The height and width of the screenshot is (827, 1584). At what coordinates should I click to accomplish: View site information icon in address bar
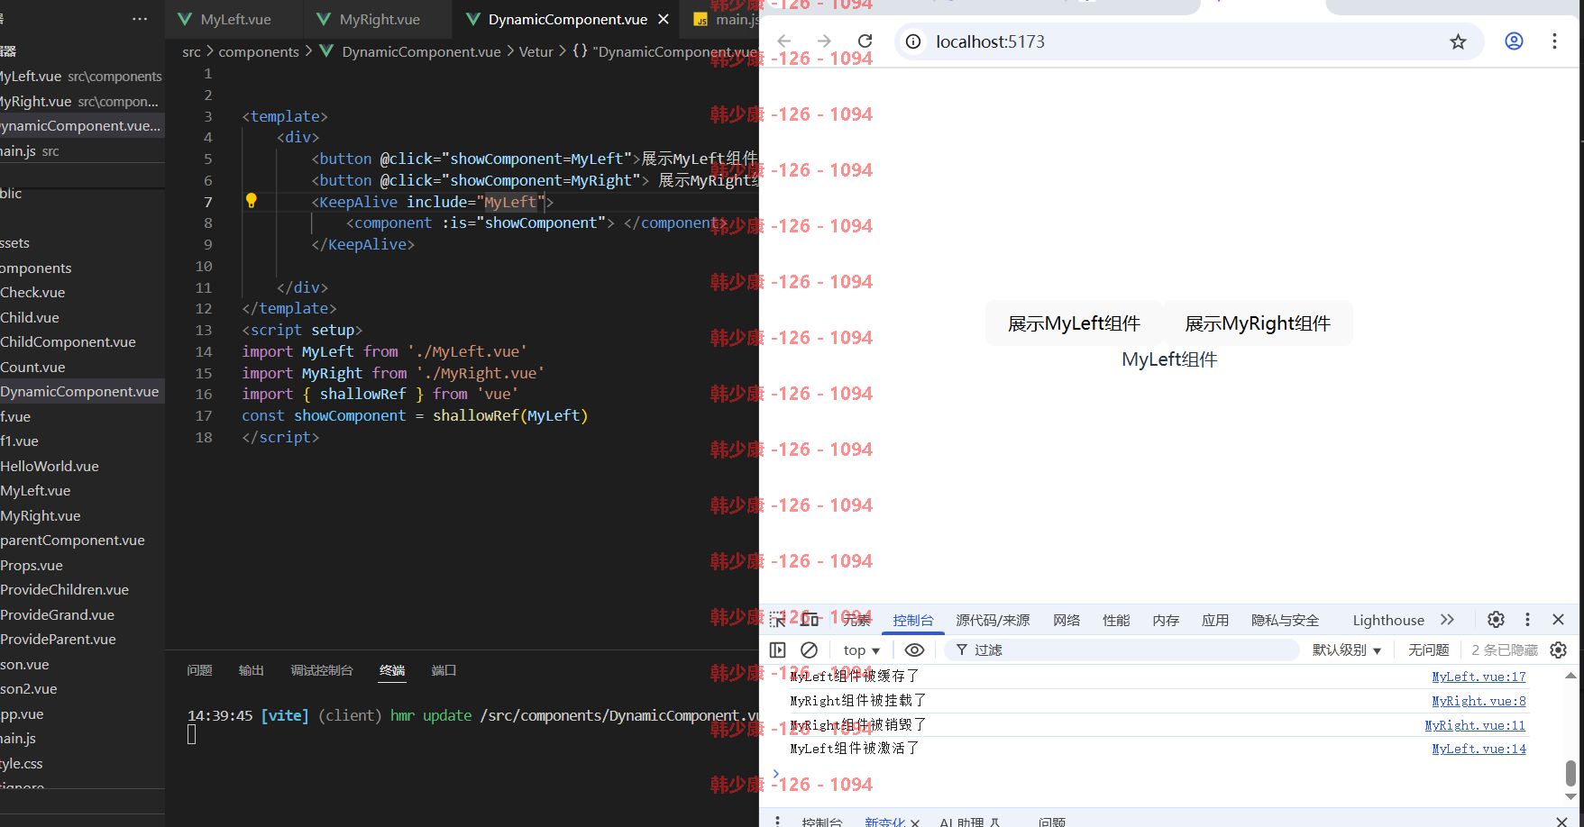coord(913,41)
